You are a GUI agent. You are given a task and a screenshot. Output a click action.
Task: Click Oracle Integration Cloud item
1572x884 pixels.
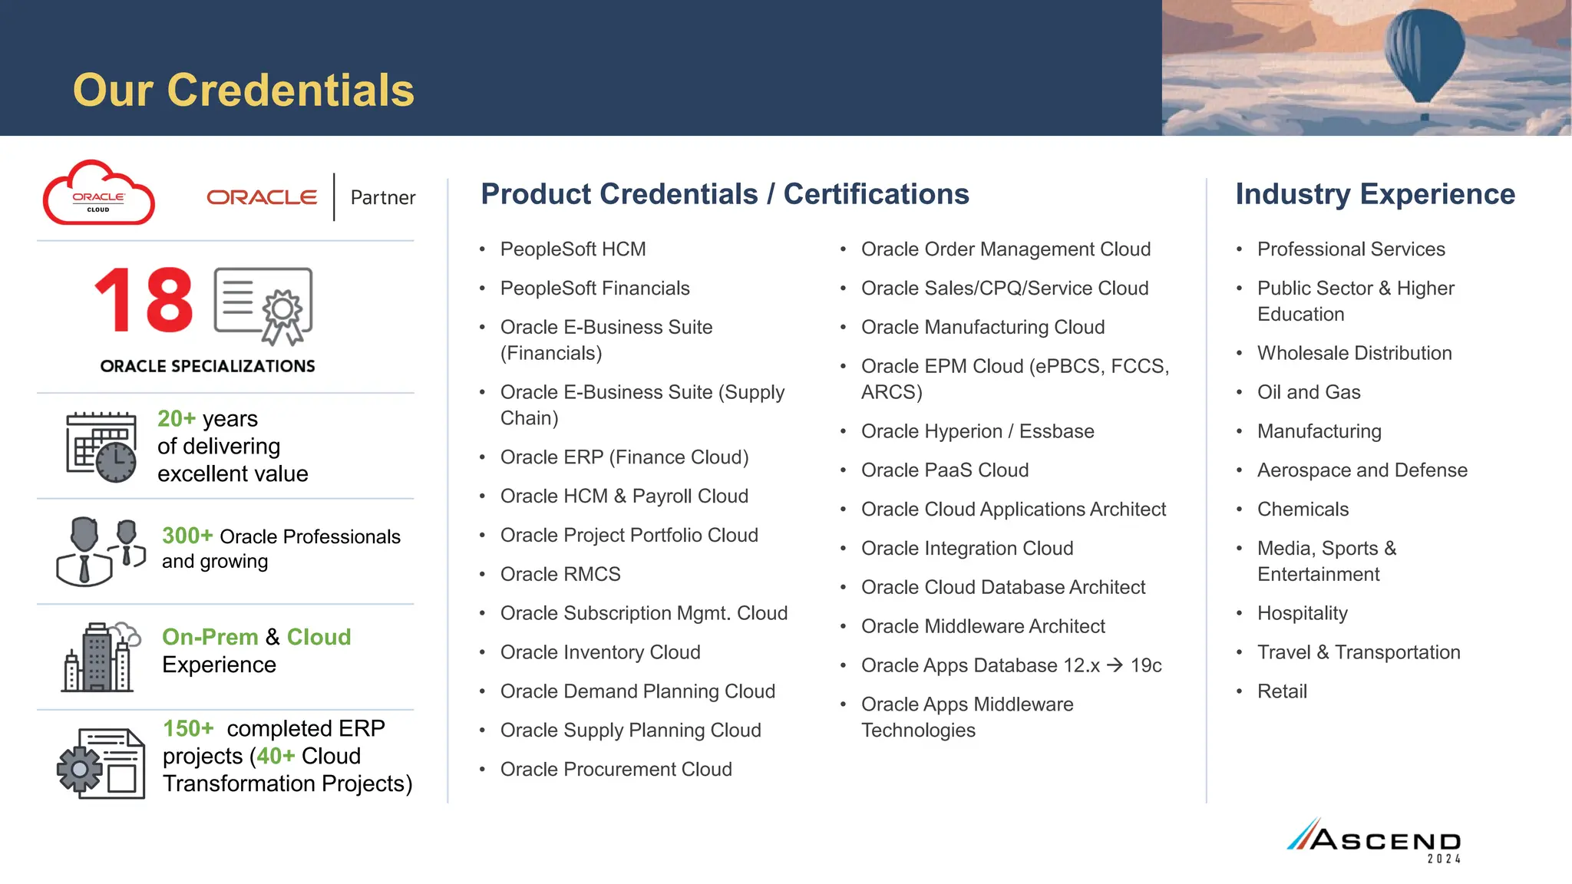point(966,549)
